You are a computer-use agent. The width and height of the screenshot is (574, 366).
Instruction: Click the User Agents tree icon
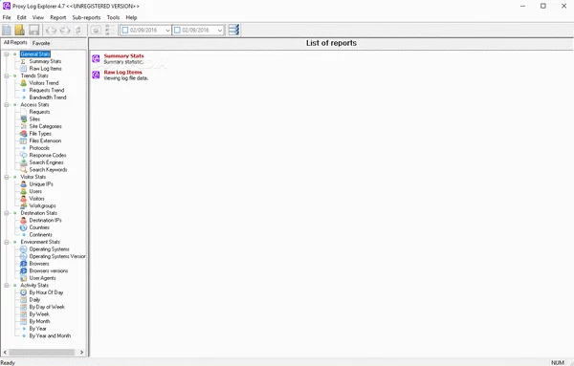click(x=23, y=278)
